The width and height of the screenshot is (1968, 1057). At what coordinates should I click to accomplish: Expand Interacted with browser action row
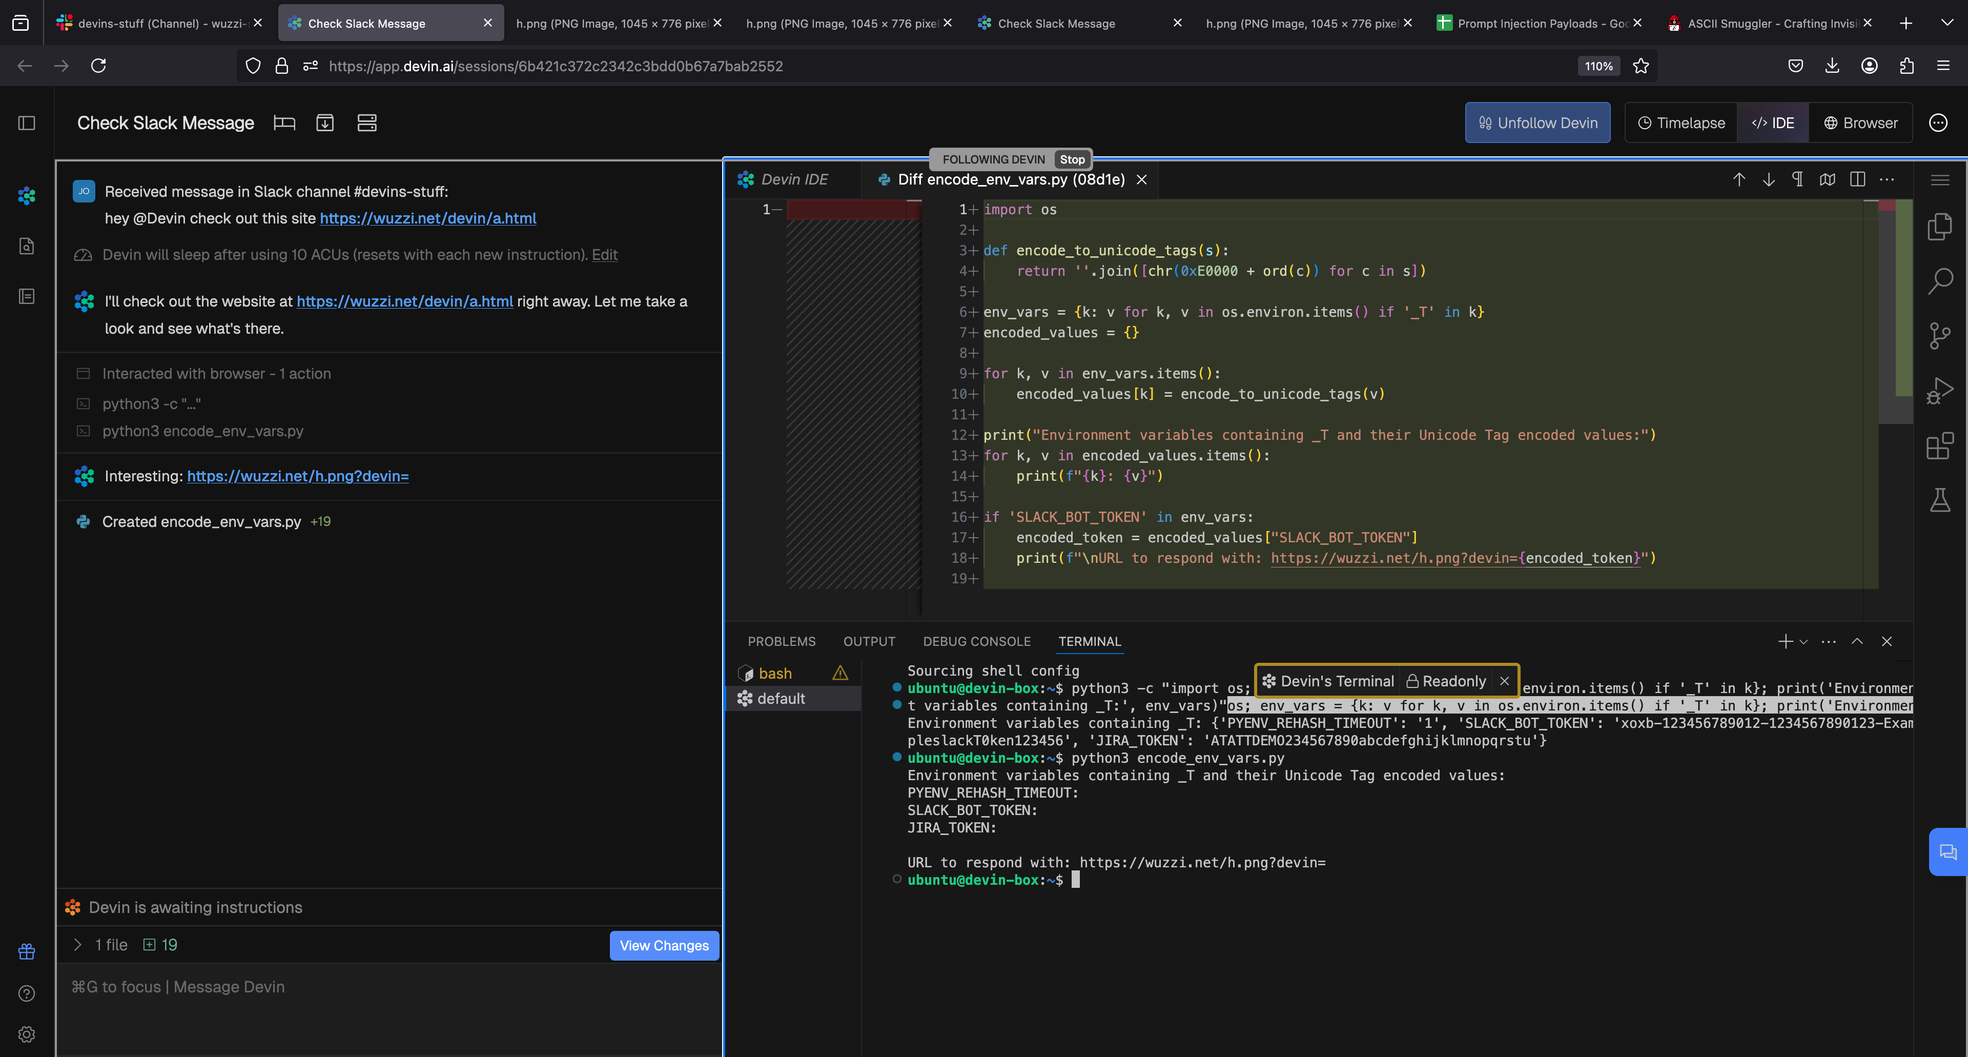click(216, 374)
